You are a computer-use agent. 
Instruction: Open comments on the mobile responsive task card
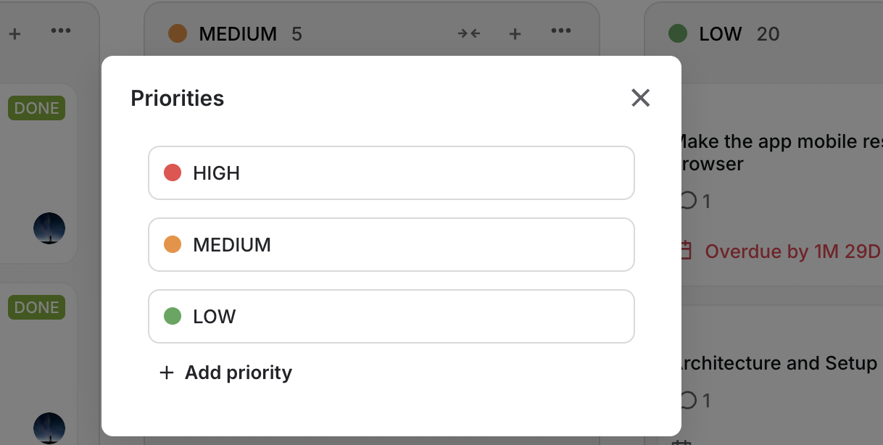(695, 201)
